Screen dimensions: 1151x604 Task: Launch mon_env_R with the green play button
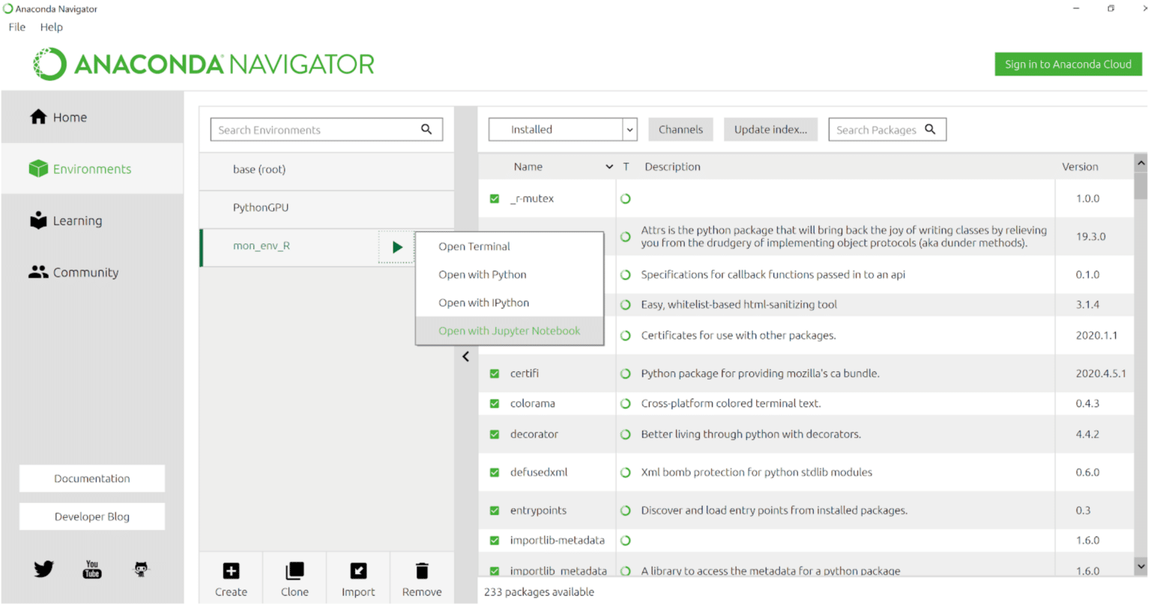click(396, 247)
